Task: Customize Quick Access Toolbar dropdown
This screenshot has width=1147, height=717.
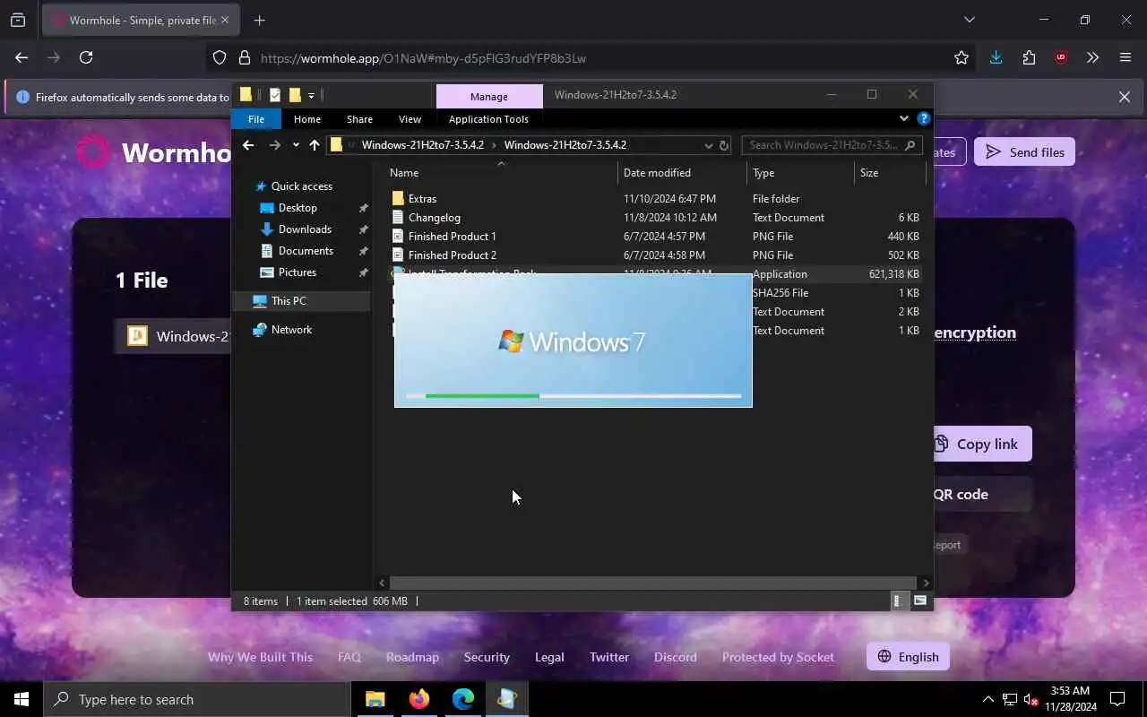Action: coord(311,95)
